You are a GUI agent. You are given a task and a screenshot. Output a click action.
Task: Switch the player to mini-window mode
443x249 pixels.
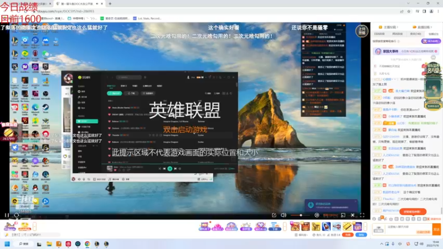click(343, 215)
